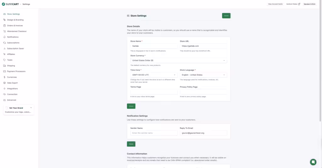Open the Data Export menu item
The width and height of the screenshot is (322, 168).
[13, 83]
